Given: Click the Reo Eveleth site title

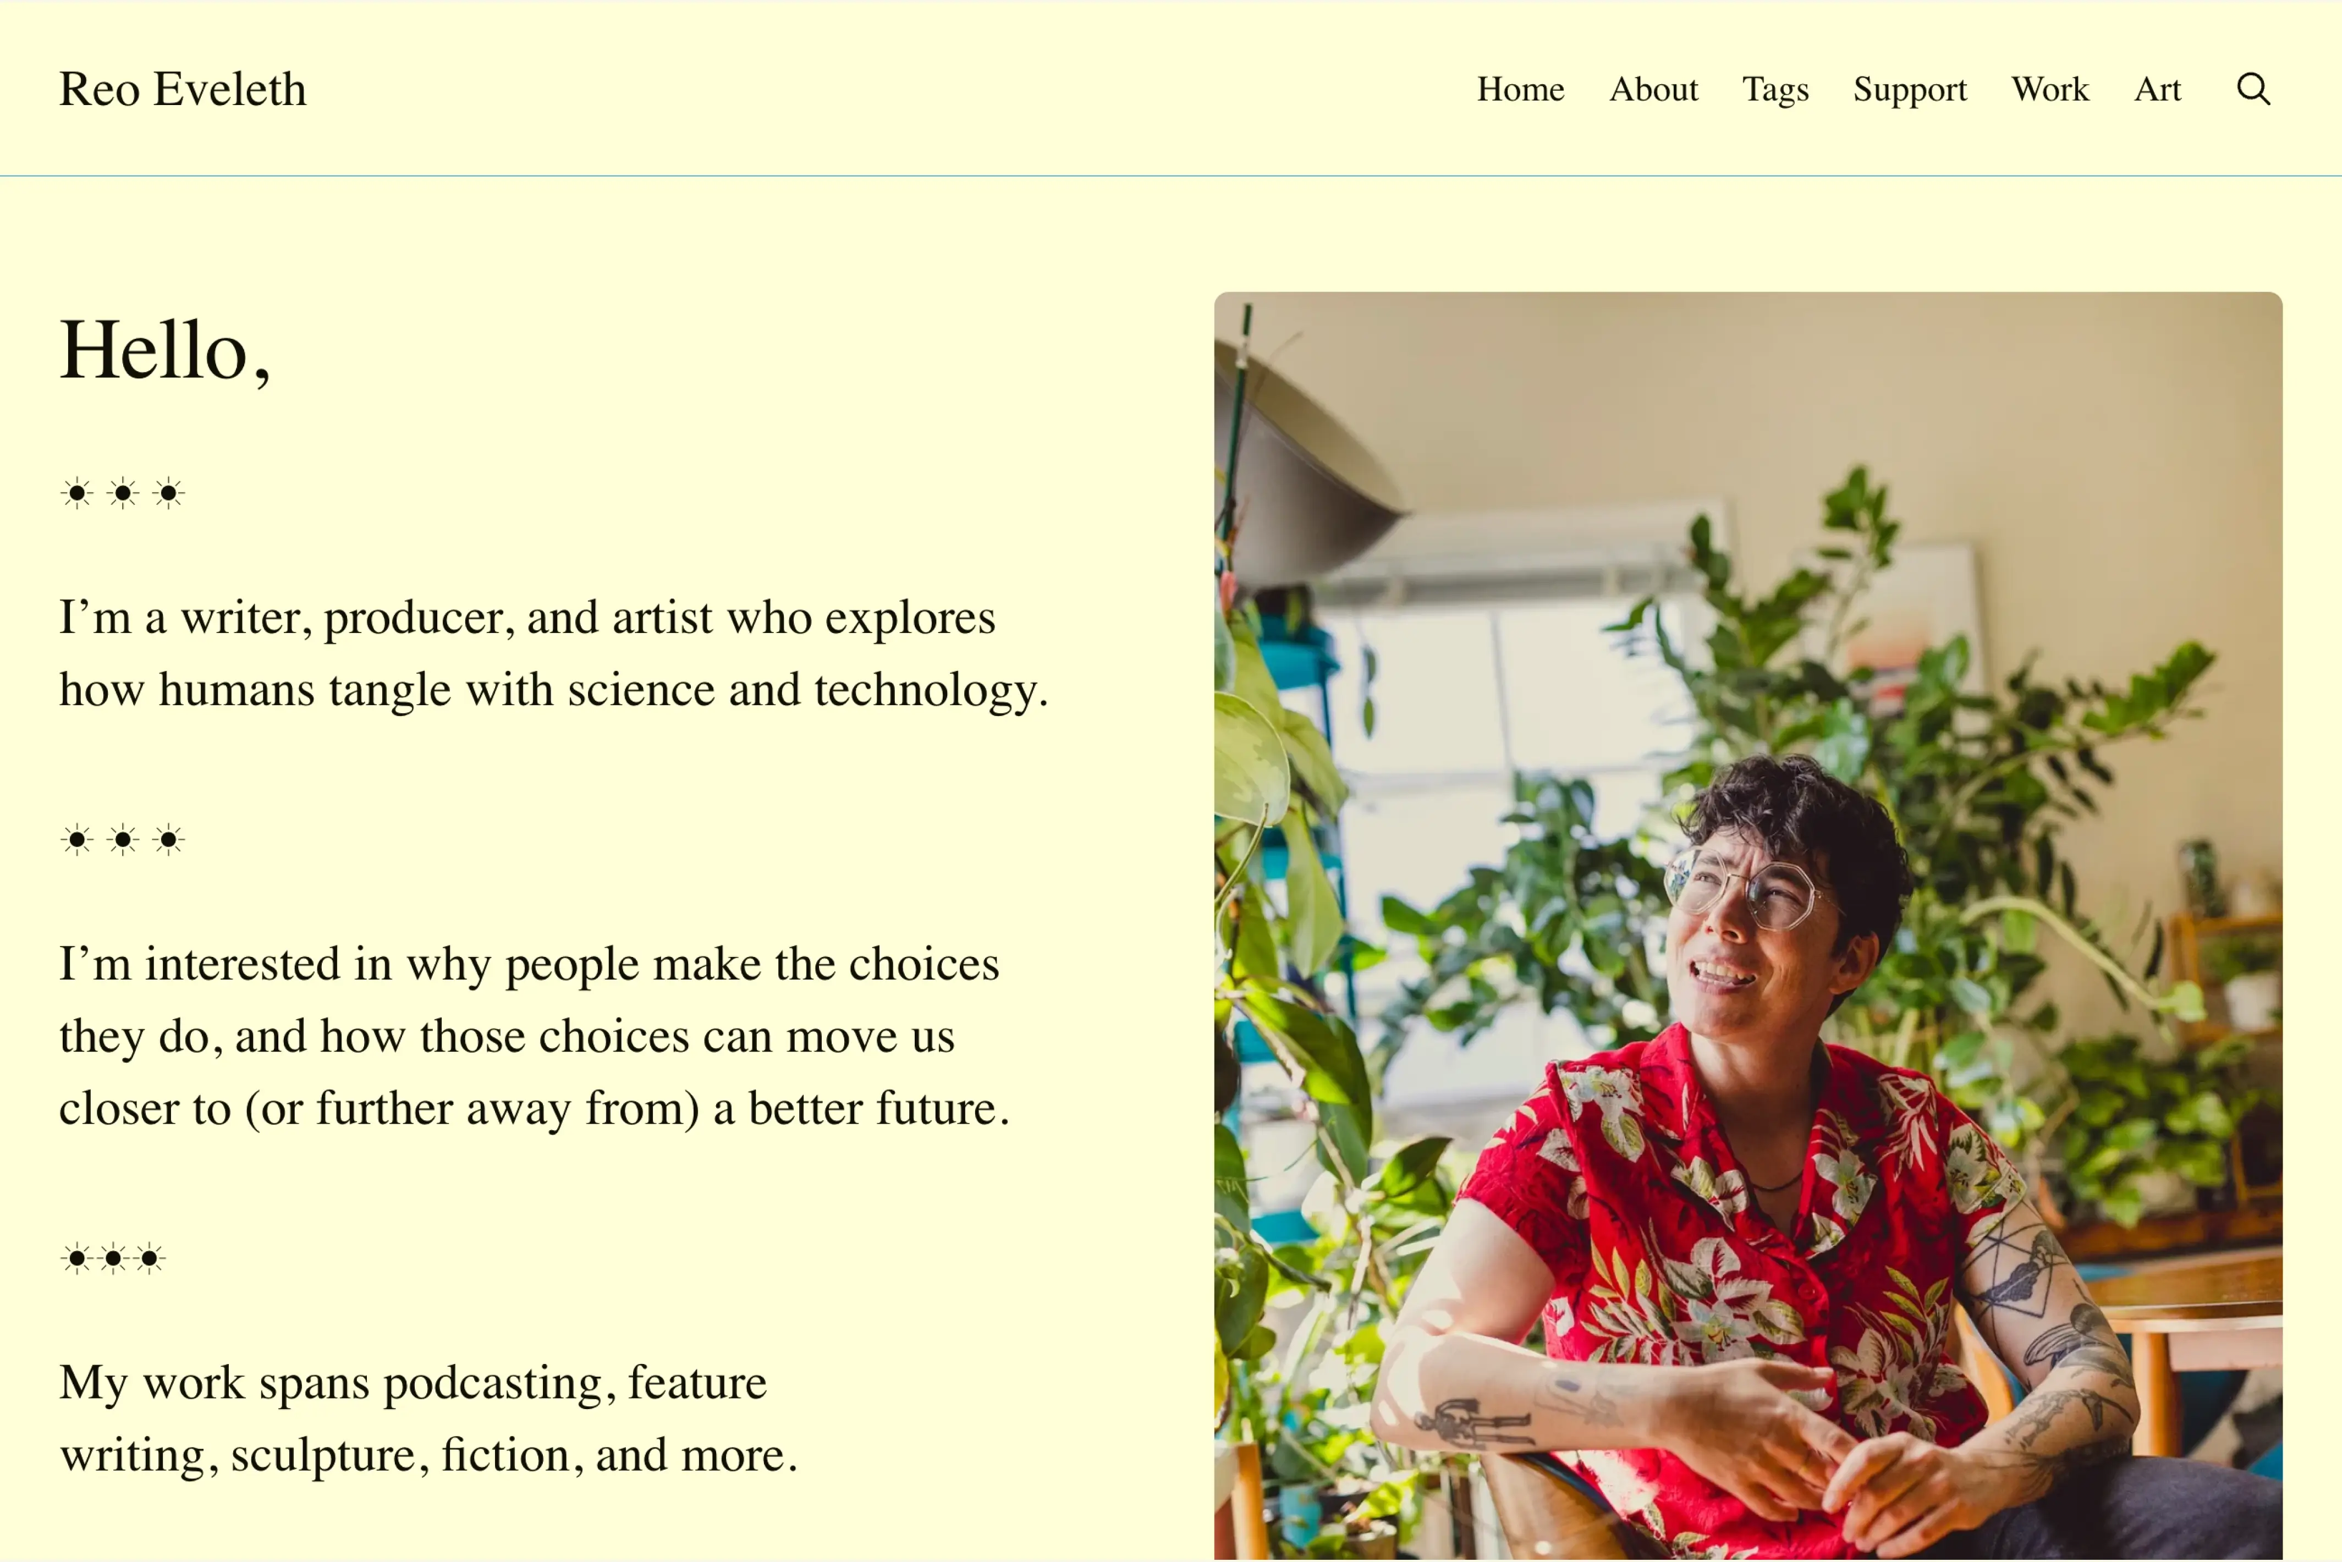Looking at the screenshot, I should tap(182, 89).
